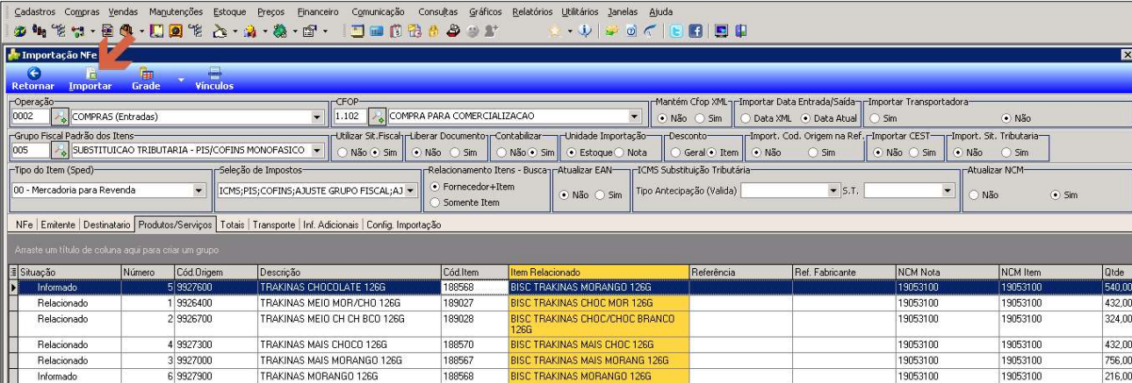
Task: Choose Data XML for Importar Data Entrada/Saída
Action: tap(767, 117)
